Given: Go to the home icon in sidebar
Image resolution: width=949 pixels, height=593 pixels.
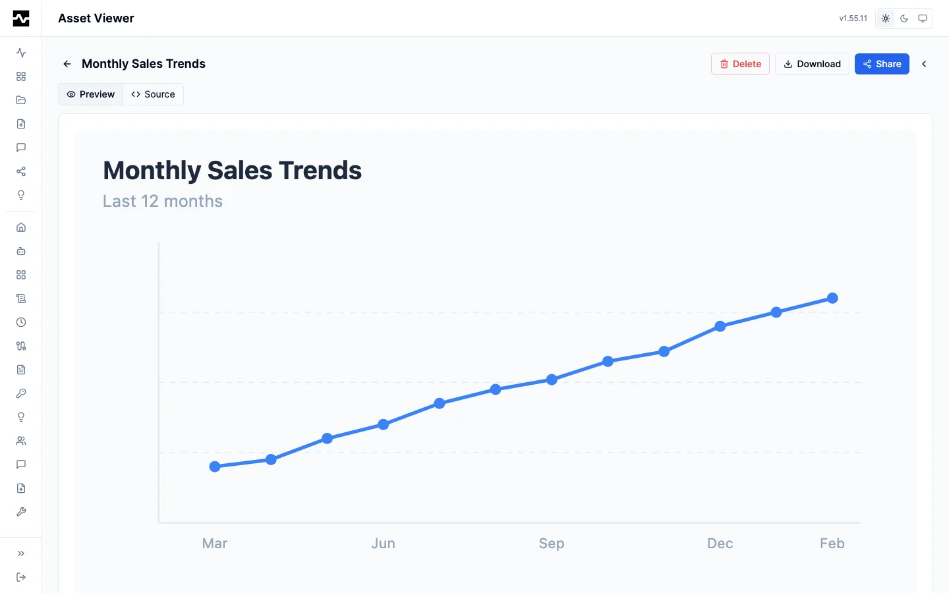Looking at the screenshot, I should (x=21, y=227).
